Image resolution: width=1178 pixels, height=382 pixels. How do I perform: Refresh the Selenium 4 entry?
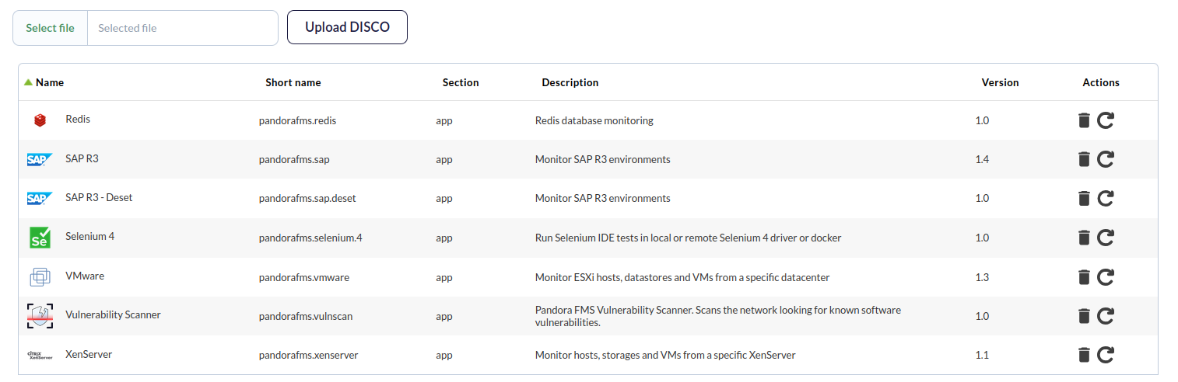(x=1106, y=238)
